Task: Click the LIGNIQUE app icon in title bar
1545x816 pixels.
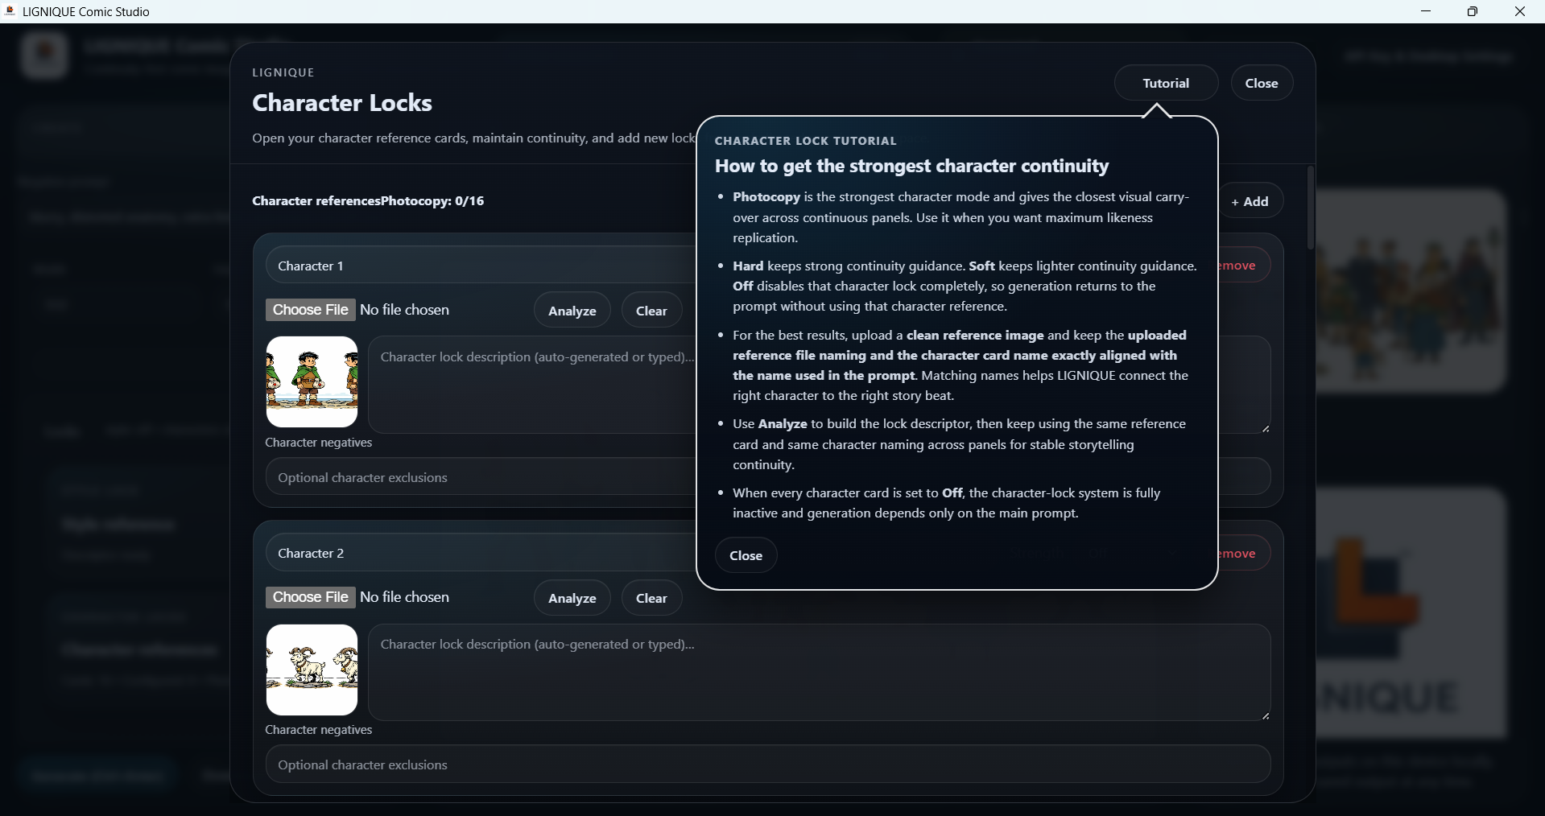Action: (10, 11)
